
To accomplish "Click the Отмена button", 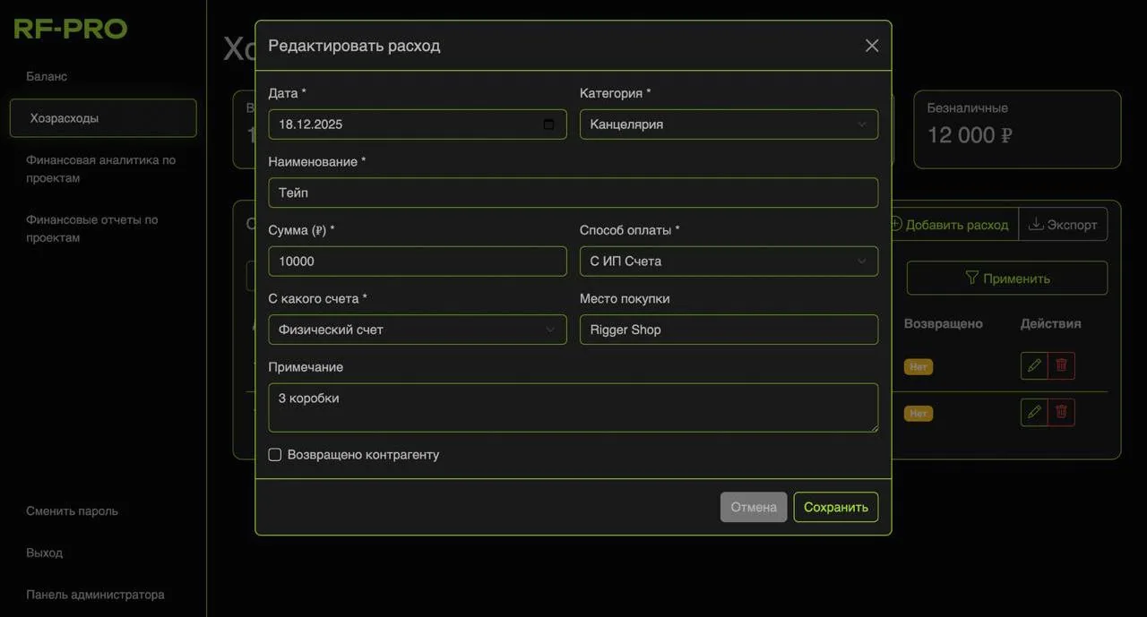I will 754,507.
